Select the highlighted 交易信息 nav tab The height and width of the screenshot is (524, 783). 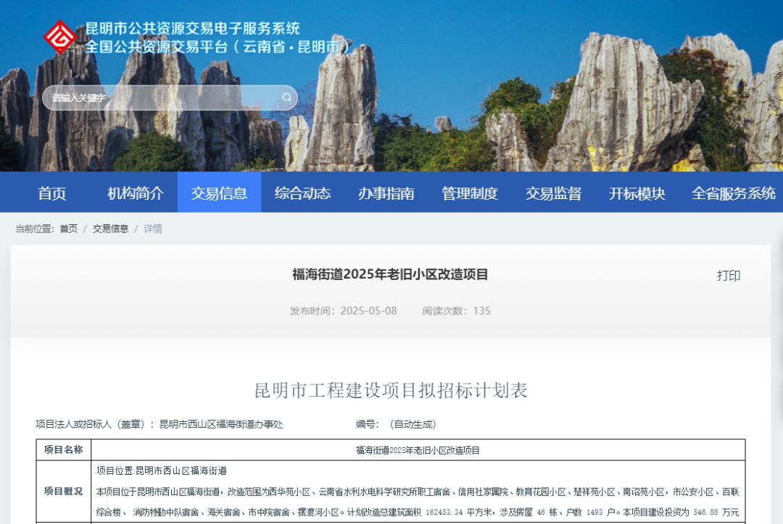[x=219, y=193]
